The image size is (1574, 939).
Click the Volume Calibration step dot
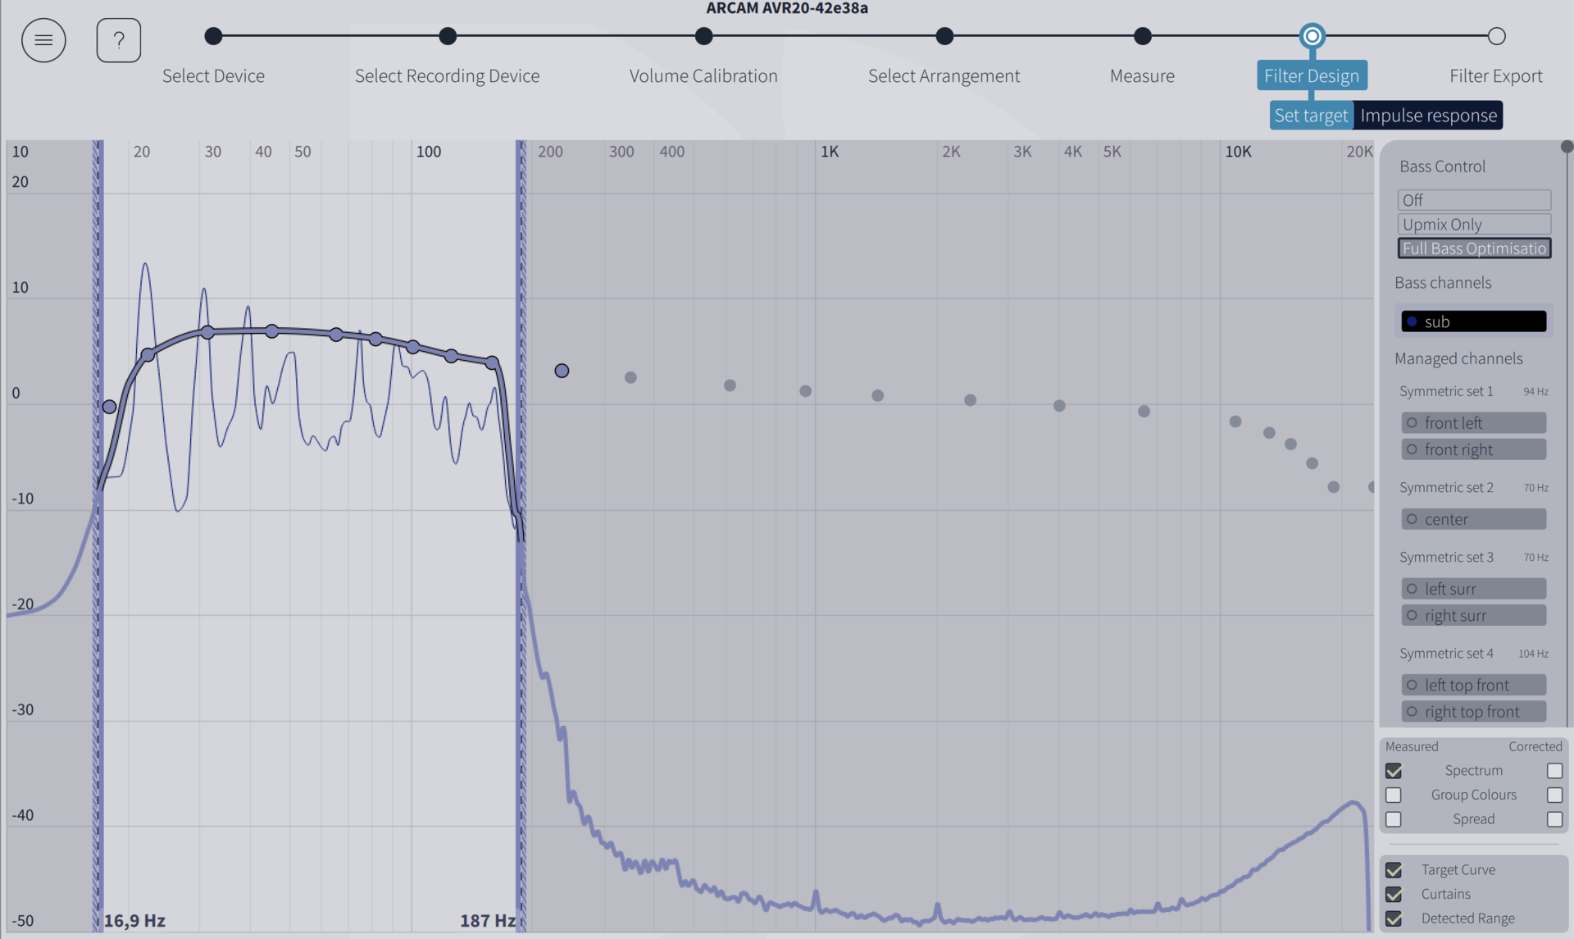[x=703, y=36]
